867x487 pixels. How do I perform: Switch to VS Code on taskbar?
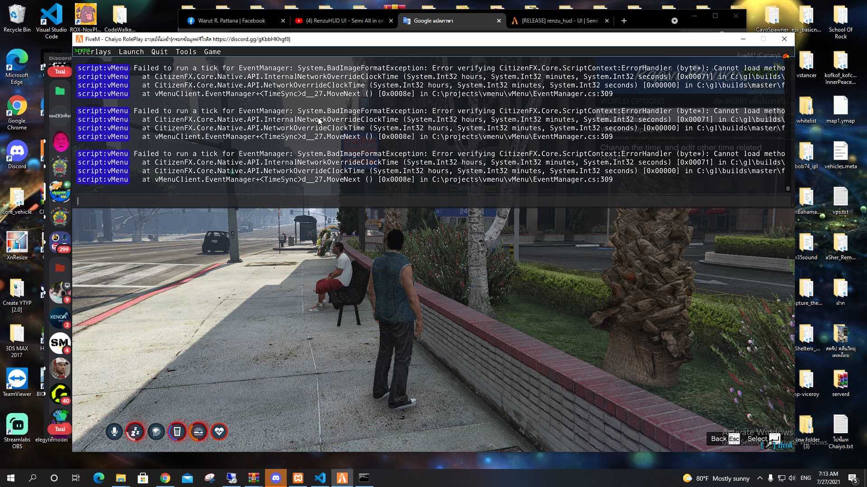320,478
